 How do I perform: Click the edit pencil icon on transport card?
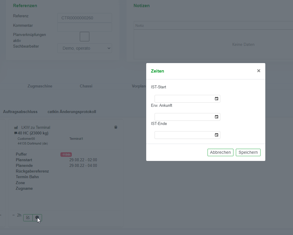click(x=28, y=218)
